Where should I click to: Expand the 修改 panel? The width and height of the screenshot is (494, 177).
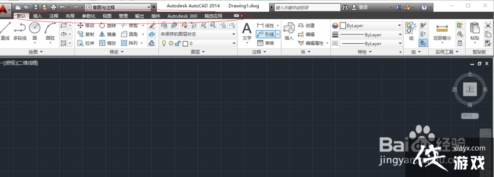click(x=117, y=52)
